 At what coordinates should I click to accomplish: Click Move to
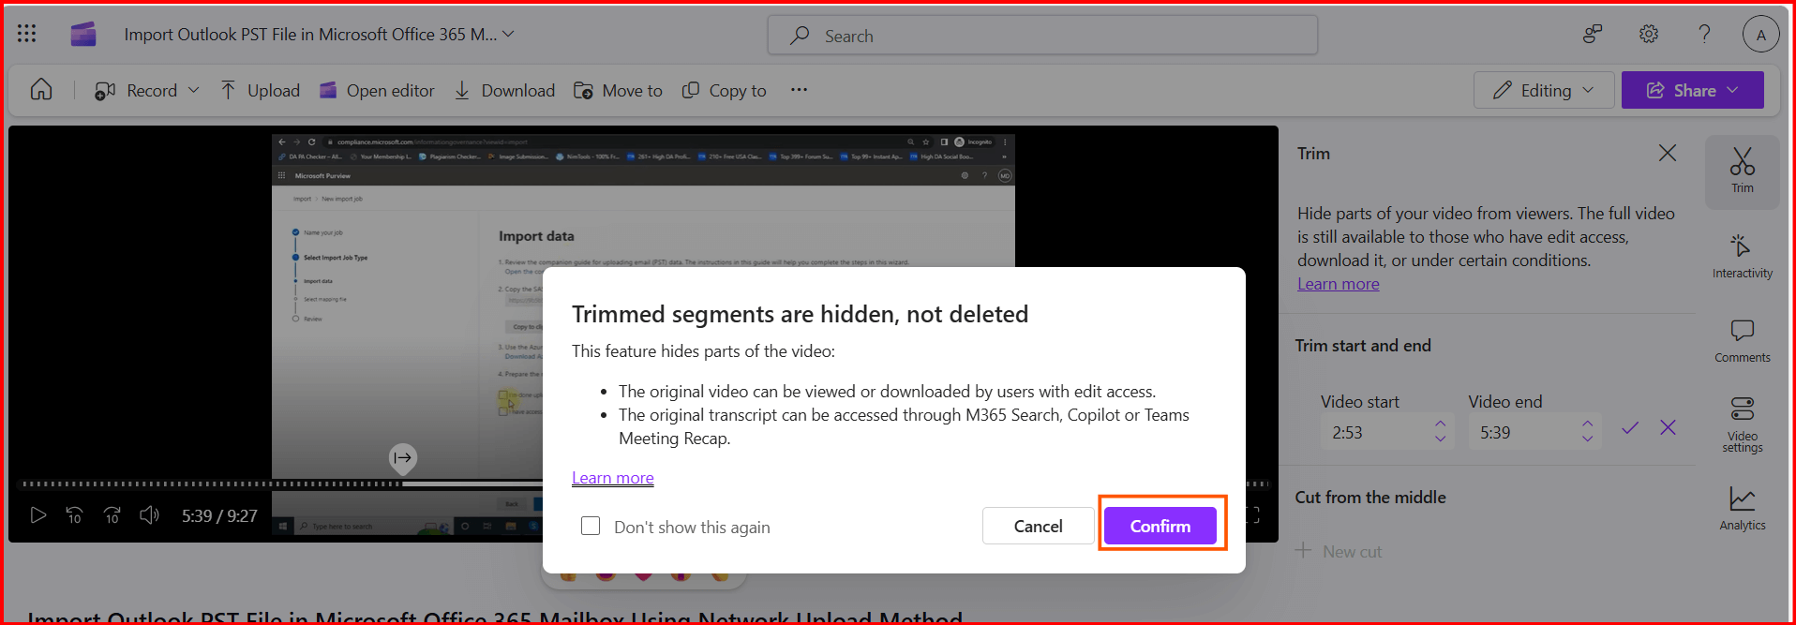coord(618,91)
